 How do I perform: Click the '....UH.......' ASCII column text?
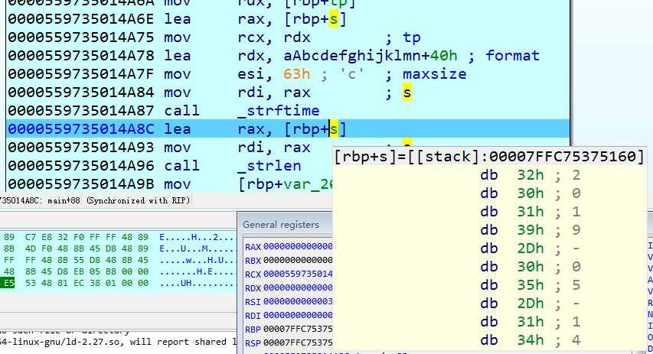(197, 284)
